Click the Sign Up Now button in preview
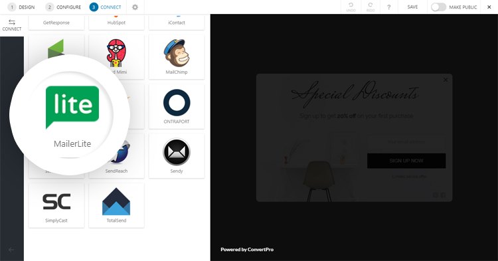This screenshot has height=261, width=498. 406,161
